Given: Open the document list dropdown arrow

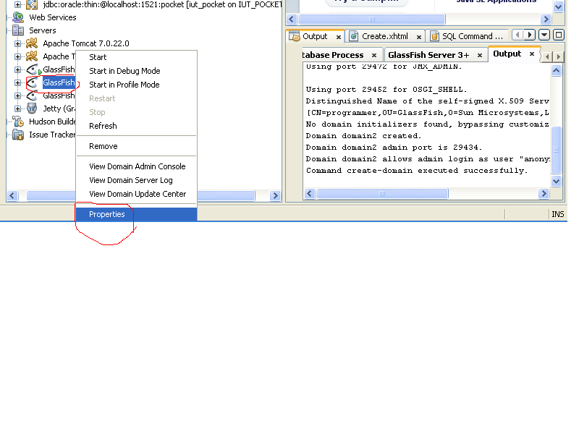Looking at the screenshot, I should tap(544, 35).
